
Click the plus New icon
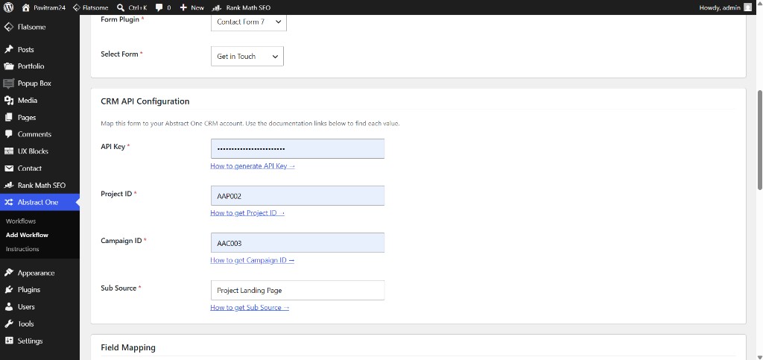click(x=183, y=7)
